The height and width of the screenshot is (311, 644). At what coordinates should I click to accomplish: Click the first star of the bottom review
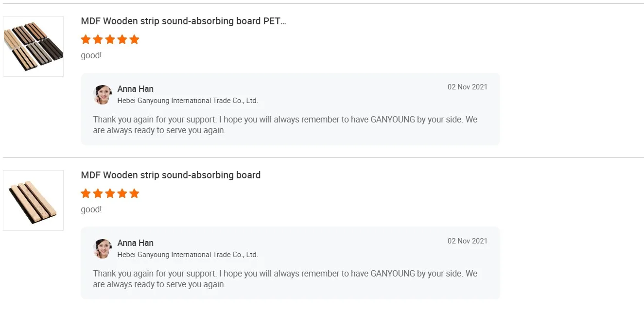86,193
